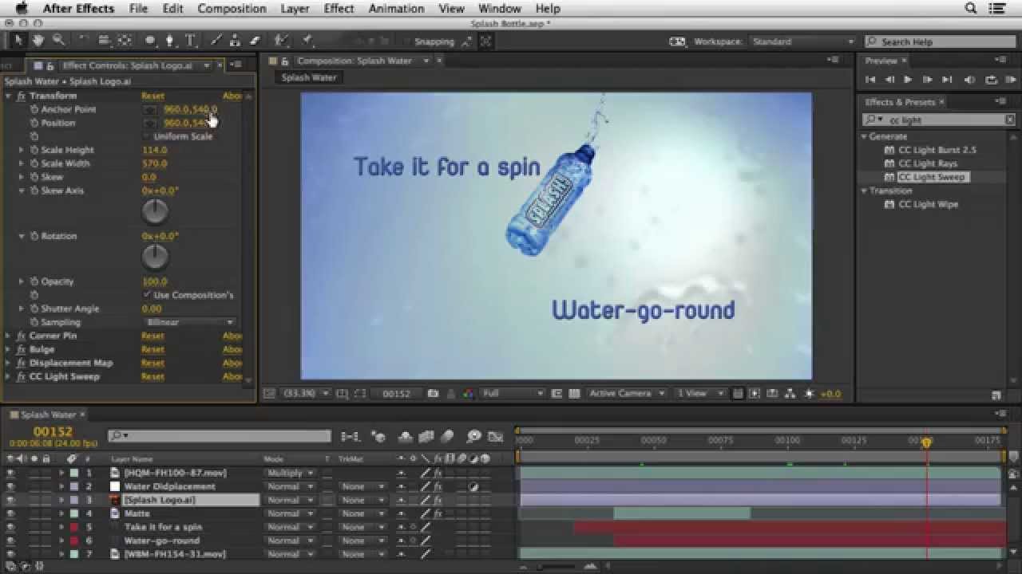Screen dimensions: 1022x574
Task: Click the Scale Height value 114.0
Action: [x=154, y=150]
